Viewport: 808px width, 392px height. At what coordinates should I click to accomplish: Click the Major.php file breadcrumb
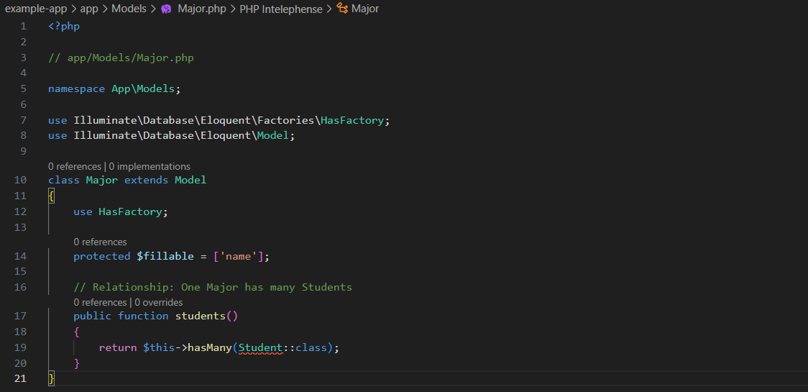pyautogui.click(x=202, y=9)
